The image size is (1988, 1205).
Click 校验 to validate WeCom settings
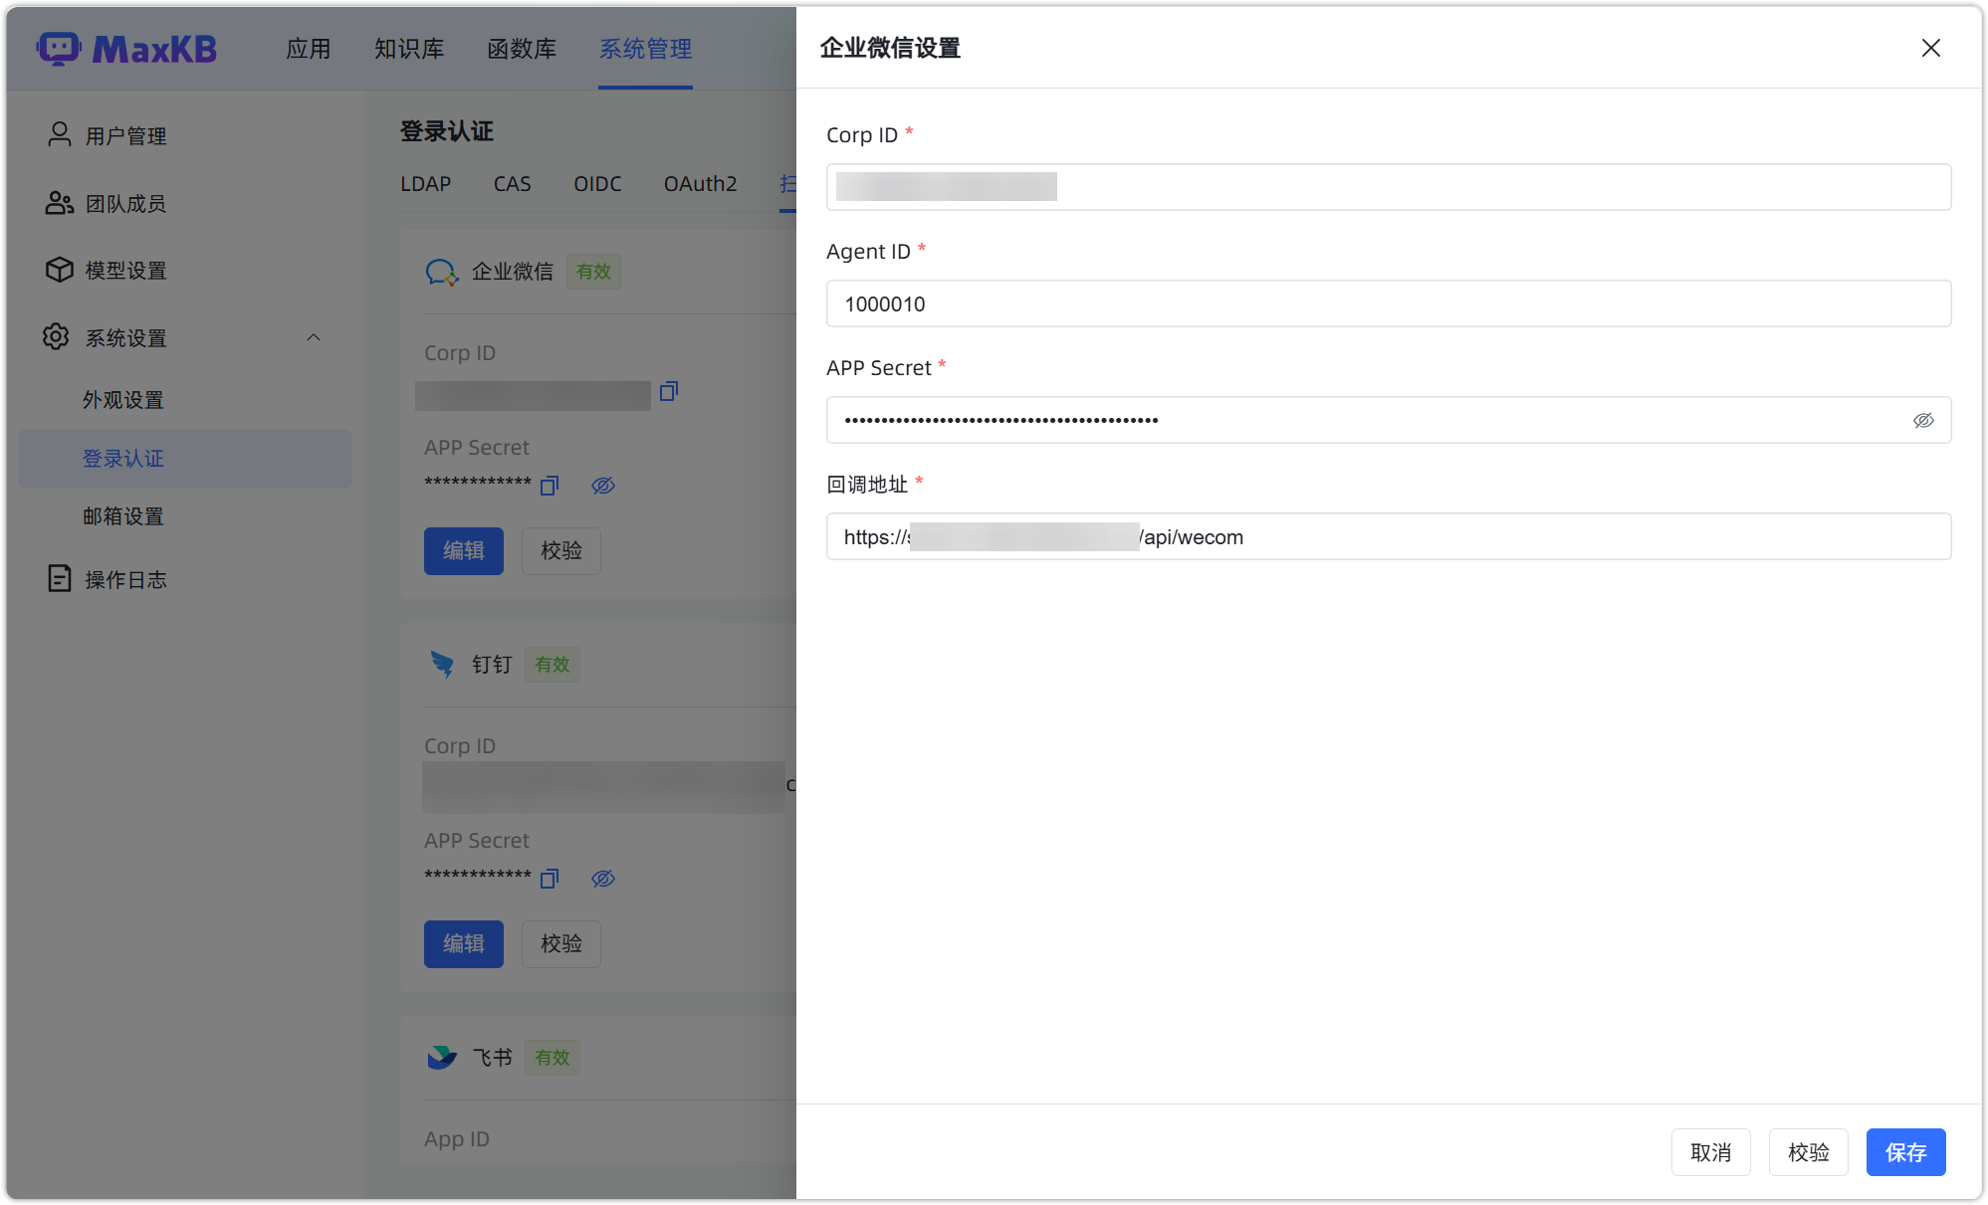(1808, 1151)
